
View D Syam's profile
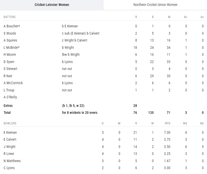pyautogui.click(x=9, y=62)
